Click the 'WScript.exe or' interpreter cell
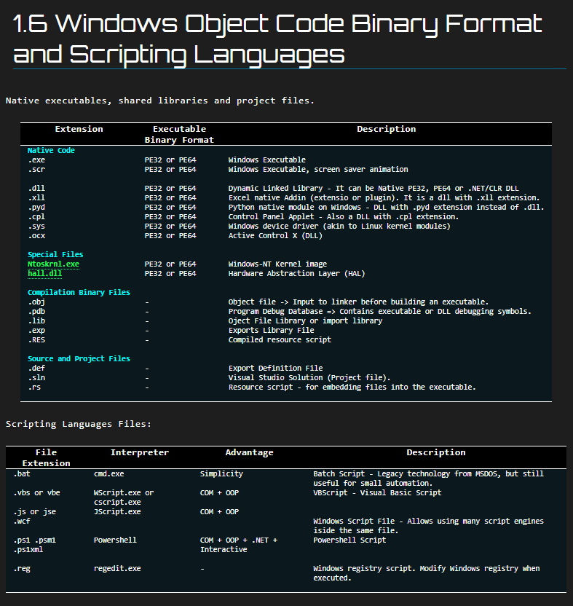 [x=124, y=493]
